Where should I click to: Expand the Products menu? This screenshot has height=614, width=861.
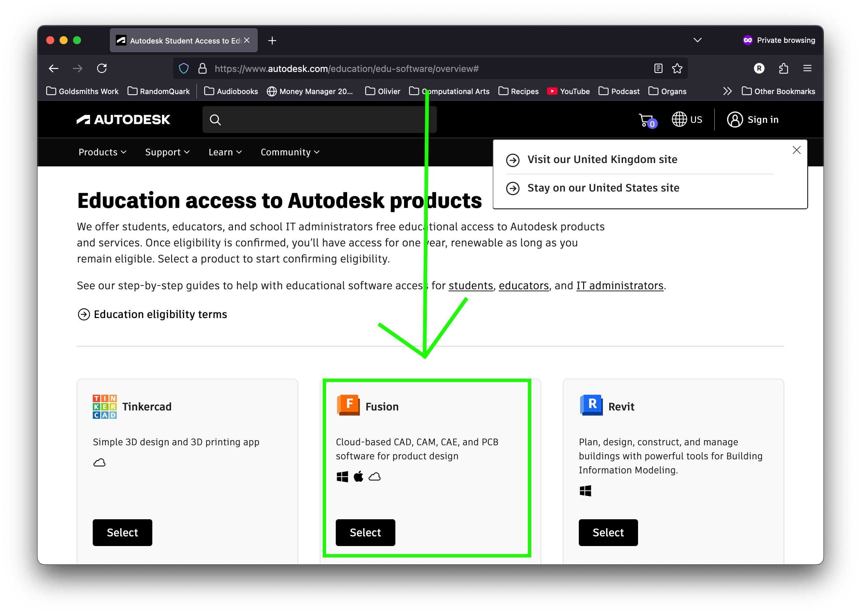102,152
